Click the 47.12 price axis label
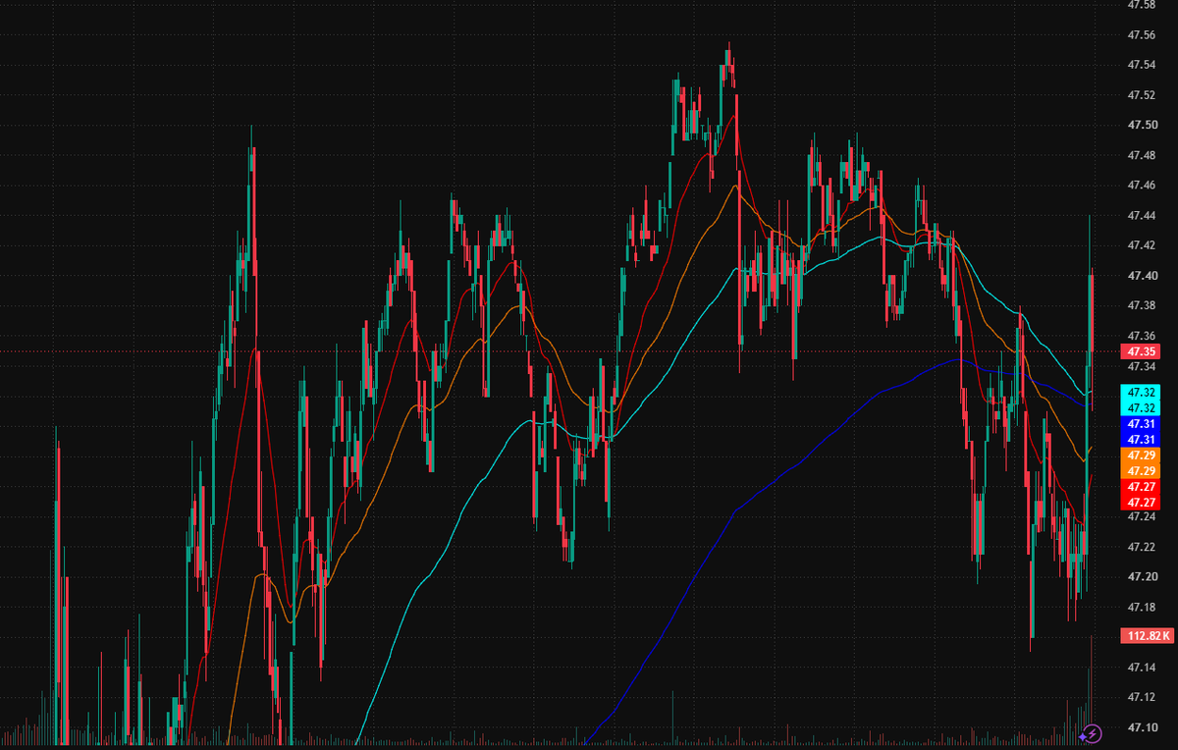 coord(1141,697)
